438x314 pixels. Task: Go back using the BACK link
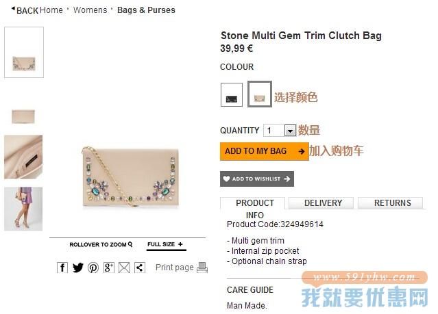pyautogui.click(x=25, y=10)
